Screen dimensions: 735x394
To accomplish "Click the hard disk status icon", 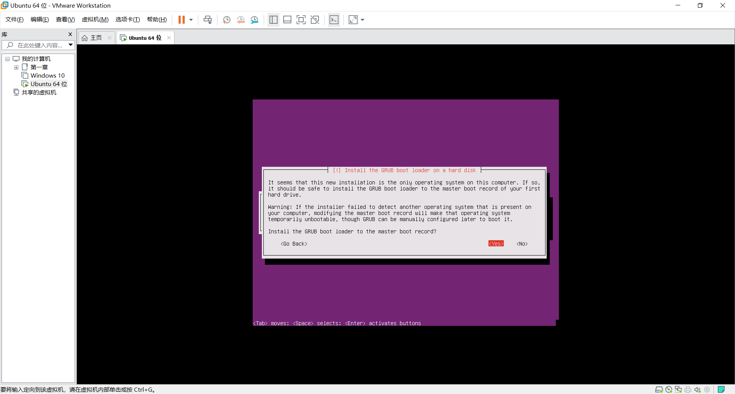I will point(659,389).
